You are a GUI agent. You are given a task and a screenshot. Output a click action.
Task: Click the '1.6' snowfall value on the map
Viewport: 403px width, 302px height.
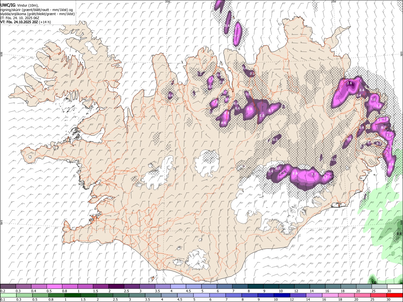[x=373, y=99]
